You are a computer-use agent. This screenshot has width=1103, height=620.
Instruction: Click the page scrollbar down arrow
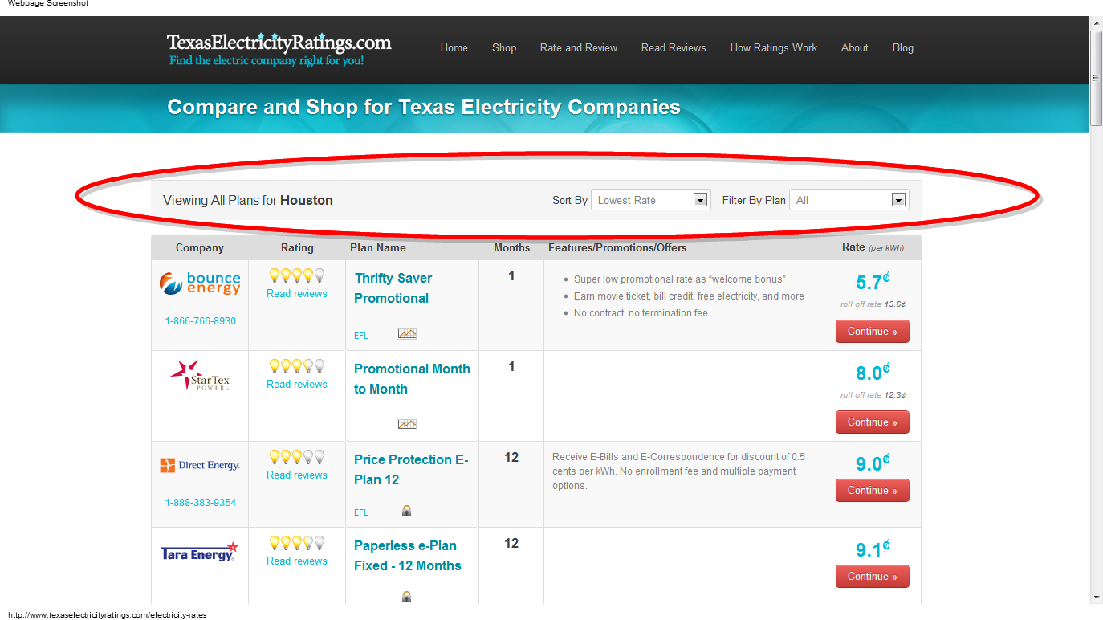coord(1097,598)
